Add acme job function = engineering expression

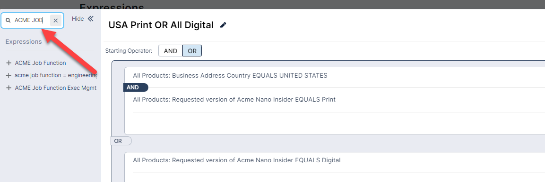click(9, 75)
